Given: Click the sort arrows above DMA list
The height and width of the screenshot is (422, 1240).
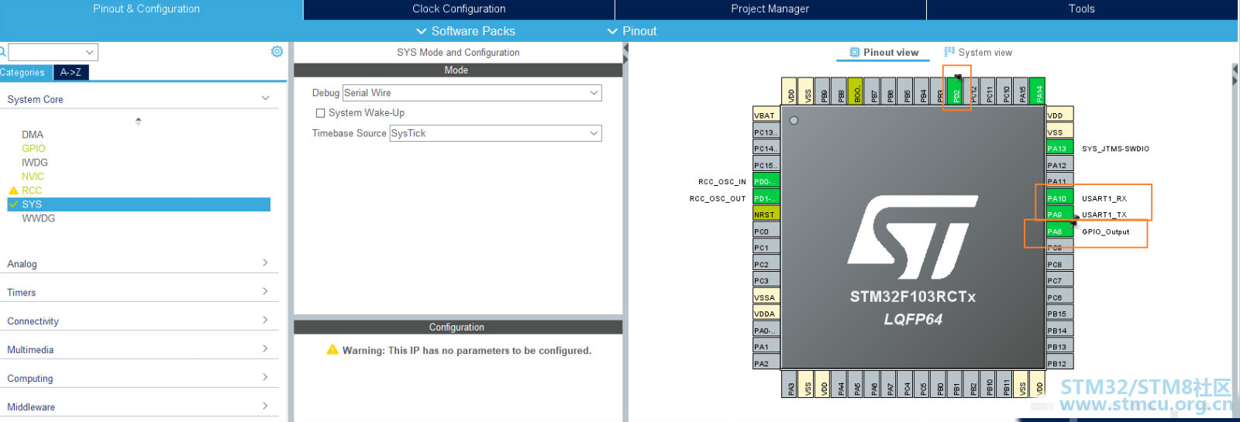Looking at the screenshot, I should click(138, 121).
